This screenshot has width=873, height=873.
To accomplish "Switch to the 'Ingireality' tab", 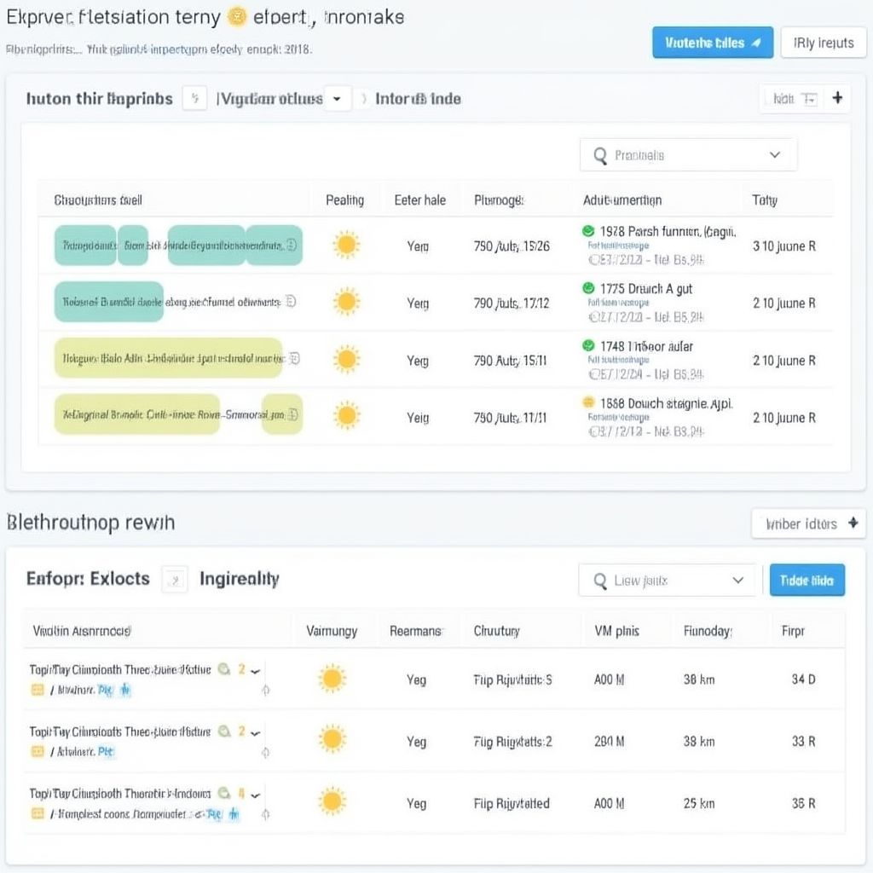I will (239, 579).
